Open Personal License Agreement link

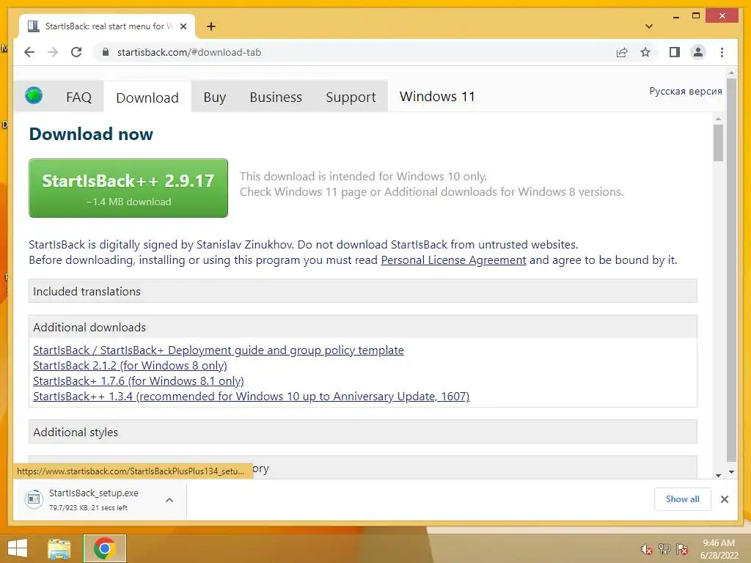(453, 260)
